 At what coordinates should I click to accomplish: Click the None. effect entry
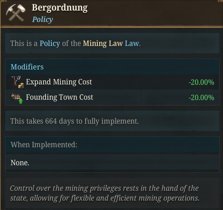coord(20,163)
